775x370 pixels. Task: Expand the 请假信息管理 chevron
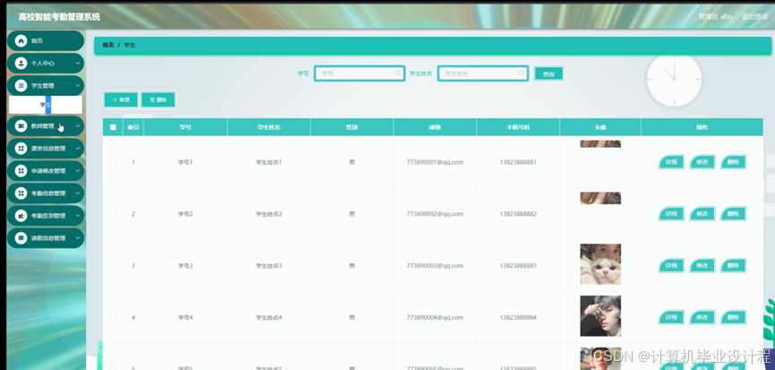[78, 238]
